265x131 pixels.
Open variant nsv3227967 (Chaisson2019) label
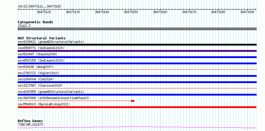pyautogui.click(x=40, y=85)
